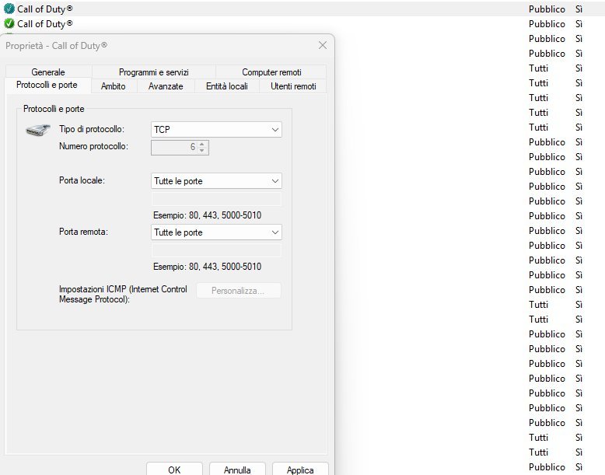Switch to the Generale tab

[x=48, y=72]
